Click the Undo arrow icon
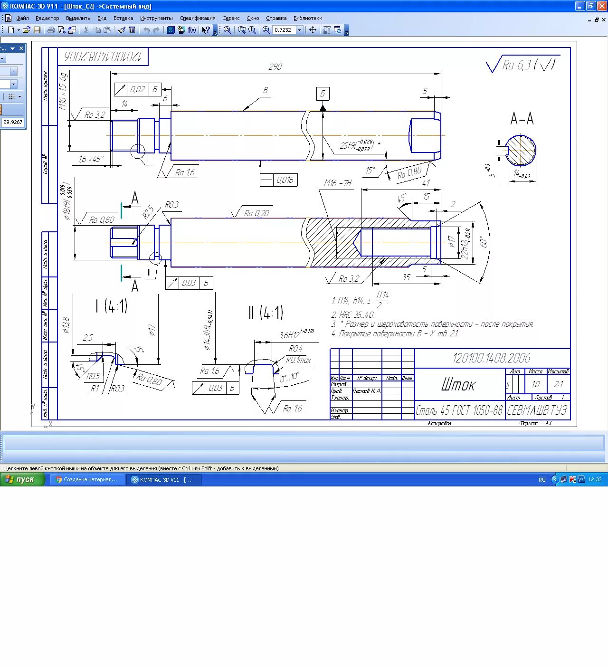The width and height of the screenshot is (608, 666). pyautogui.click(x=146, y=30)
